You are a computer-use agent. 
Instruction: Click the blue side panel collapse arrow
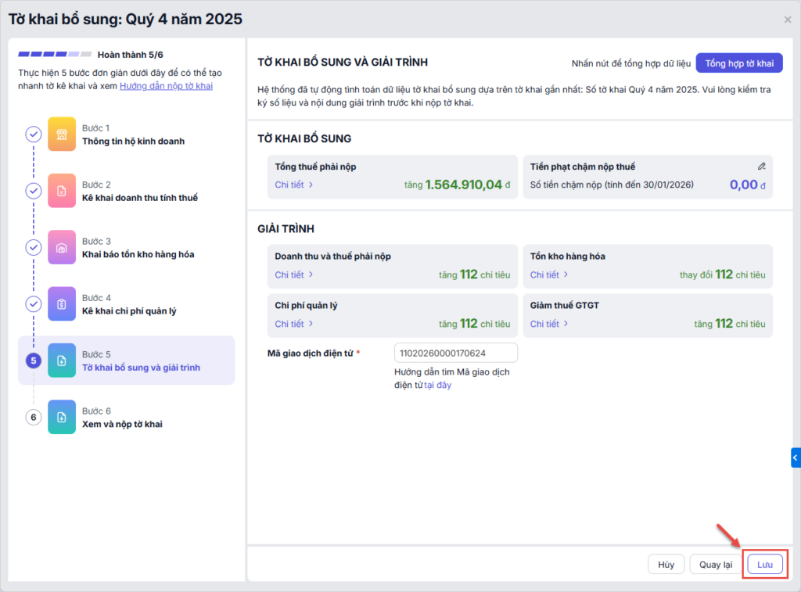pos(796,457)
